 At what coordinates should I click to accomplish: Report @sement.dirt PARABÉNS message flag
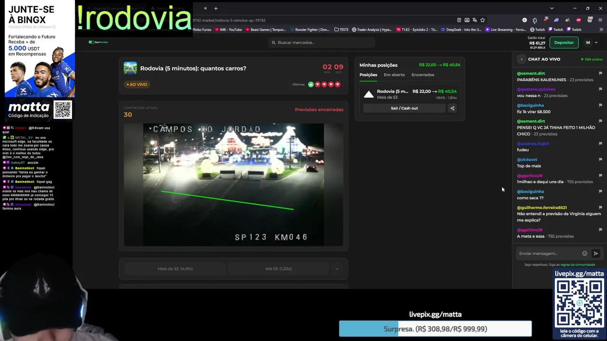click(x=600, y=73)
